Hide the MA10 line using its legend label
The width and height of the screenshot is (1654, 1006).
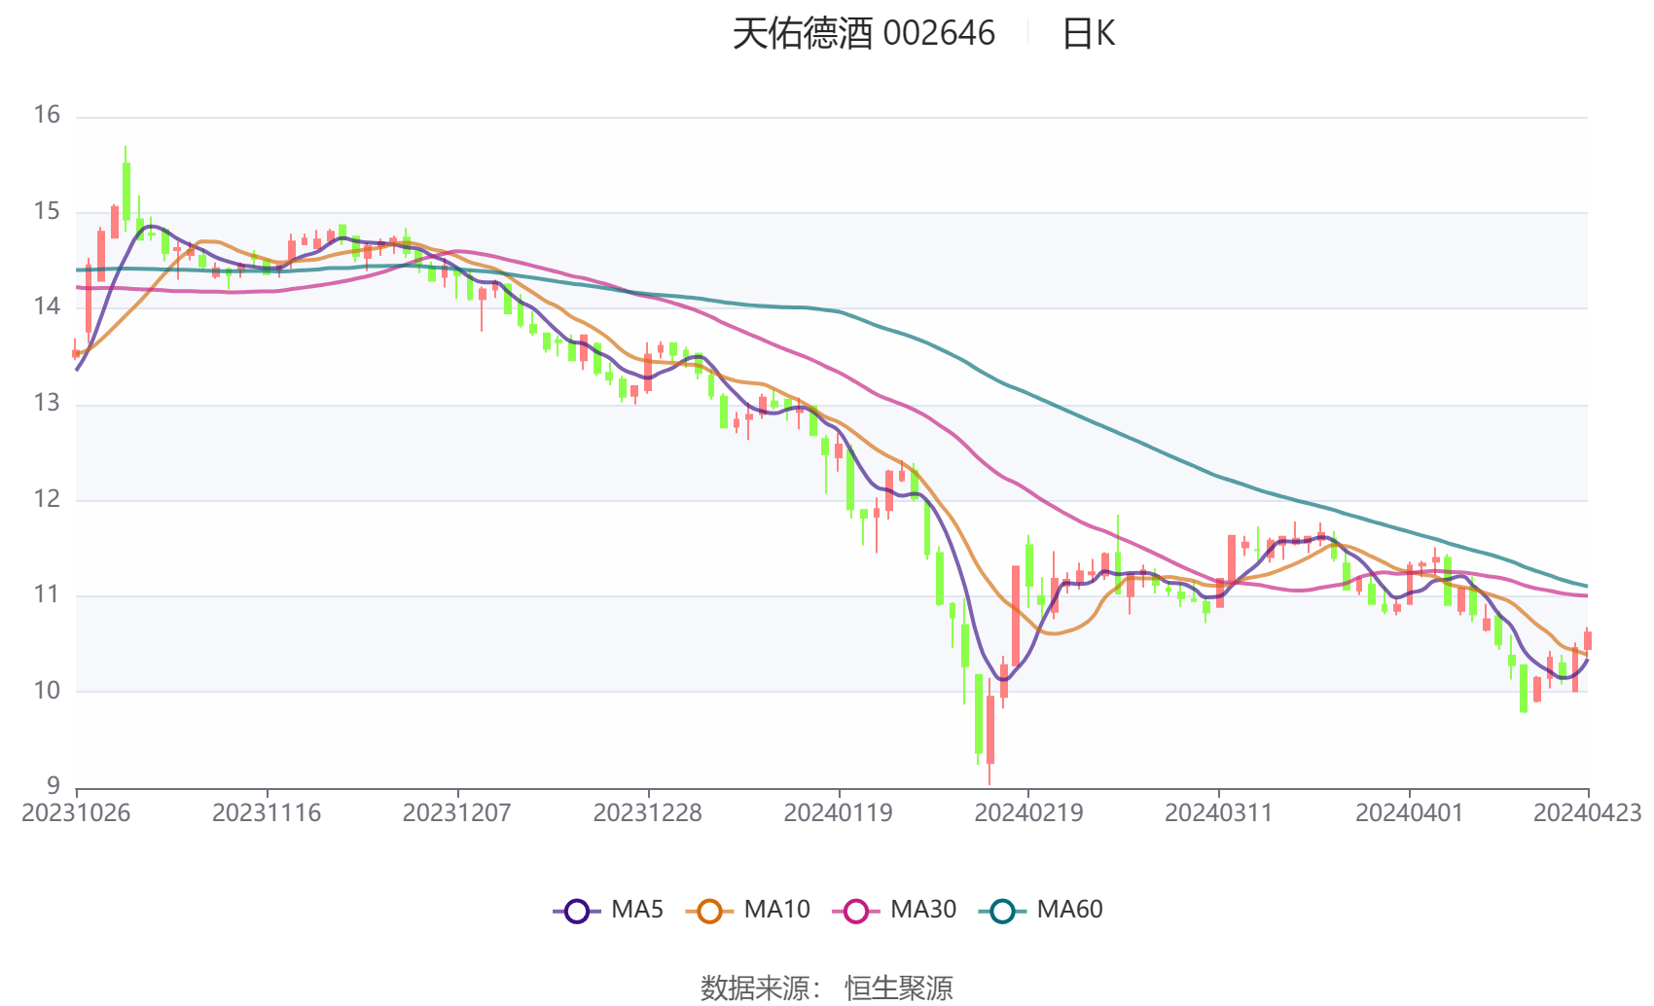(x=776, y=910)
